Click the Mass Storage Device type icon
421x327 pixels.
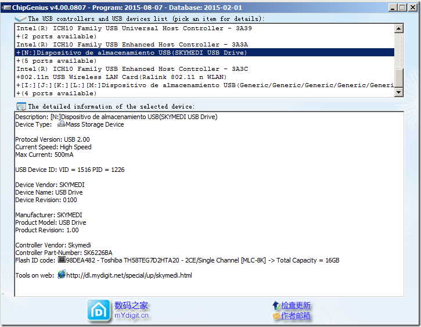[62, 124]
